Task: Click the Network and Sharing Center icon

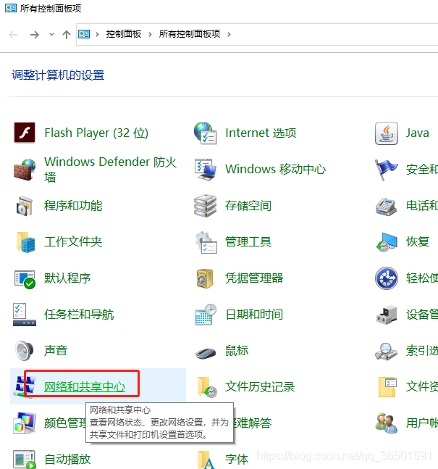Action: click(x=25, y=387)
